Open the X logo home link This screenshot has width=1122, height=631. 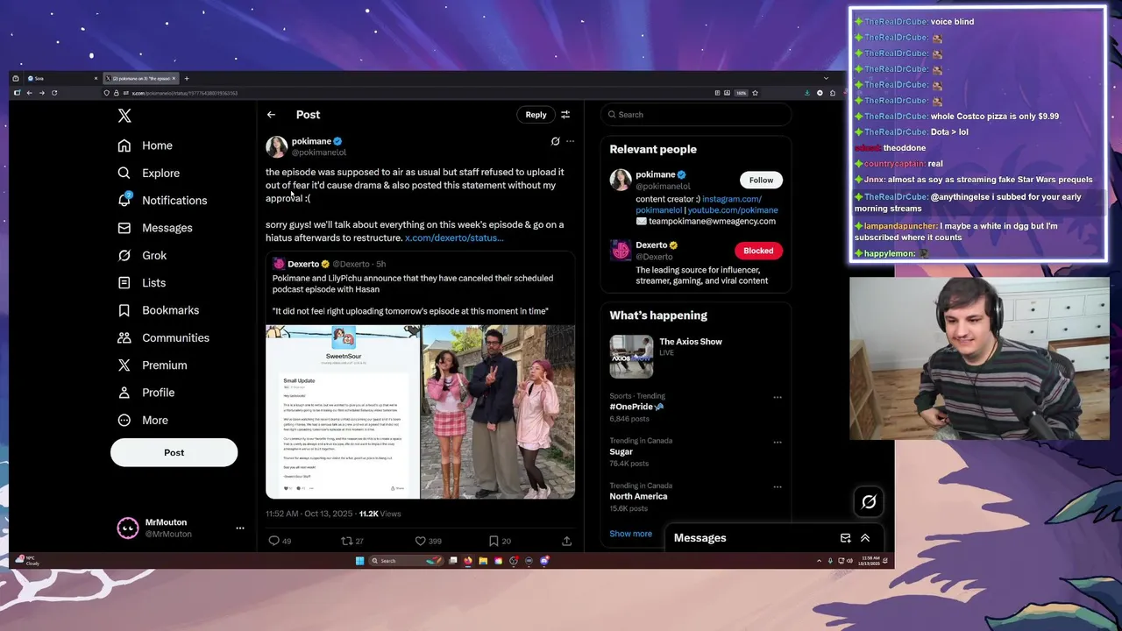click(124, 116)
